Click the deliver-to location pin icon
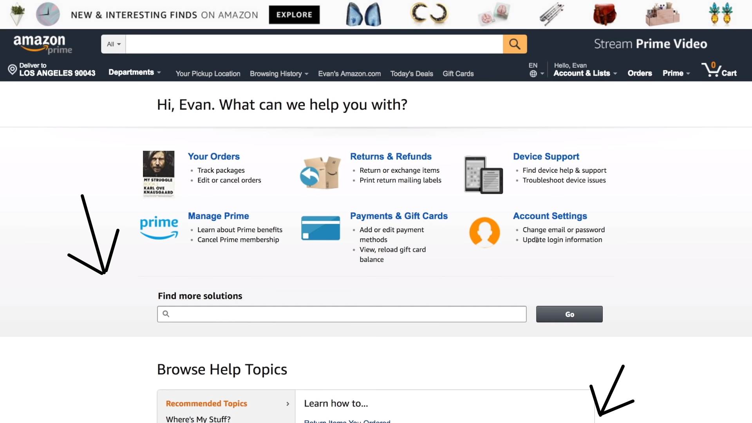The width and height of the screenshot is (752, 423). (x=12, y=70)
